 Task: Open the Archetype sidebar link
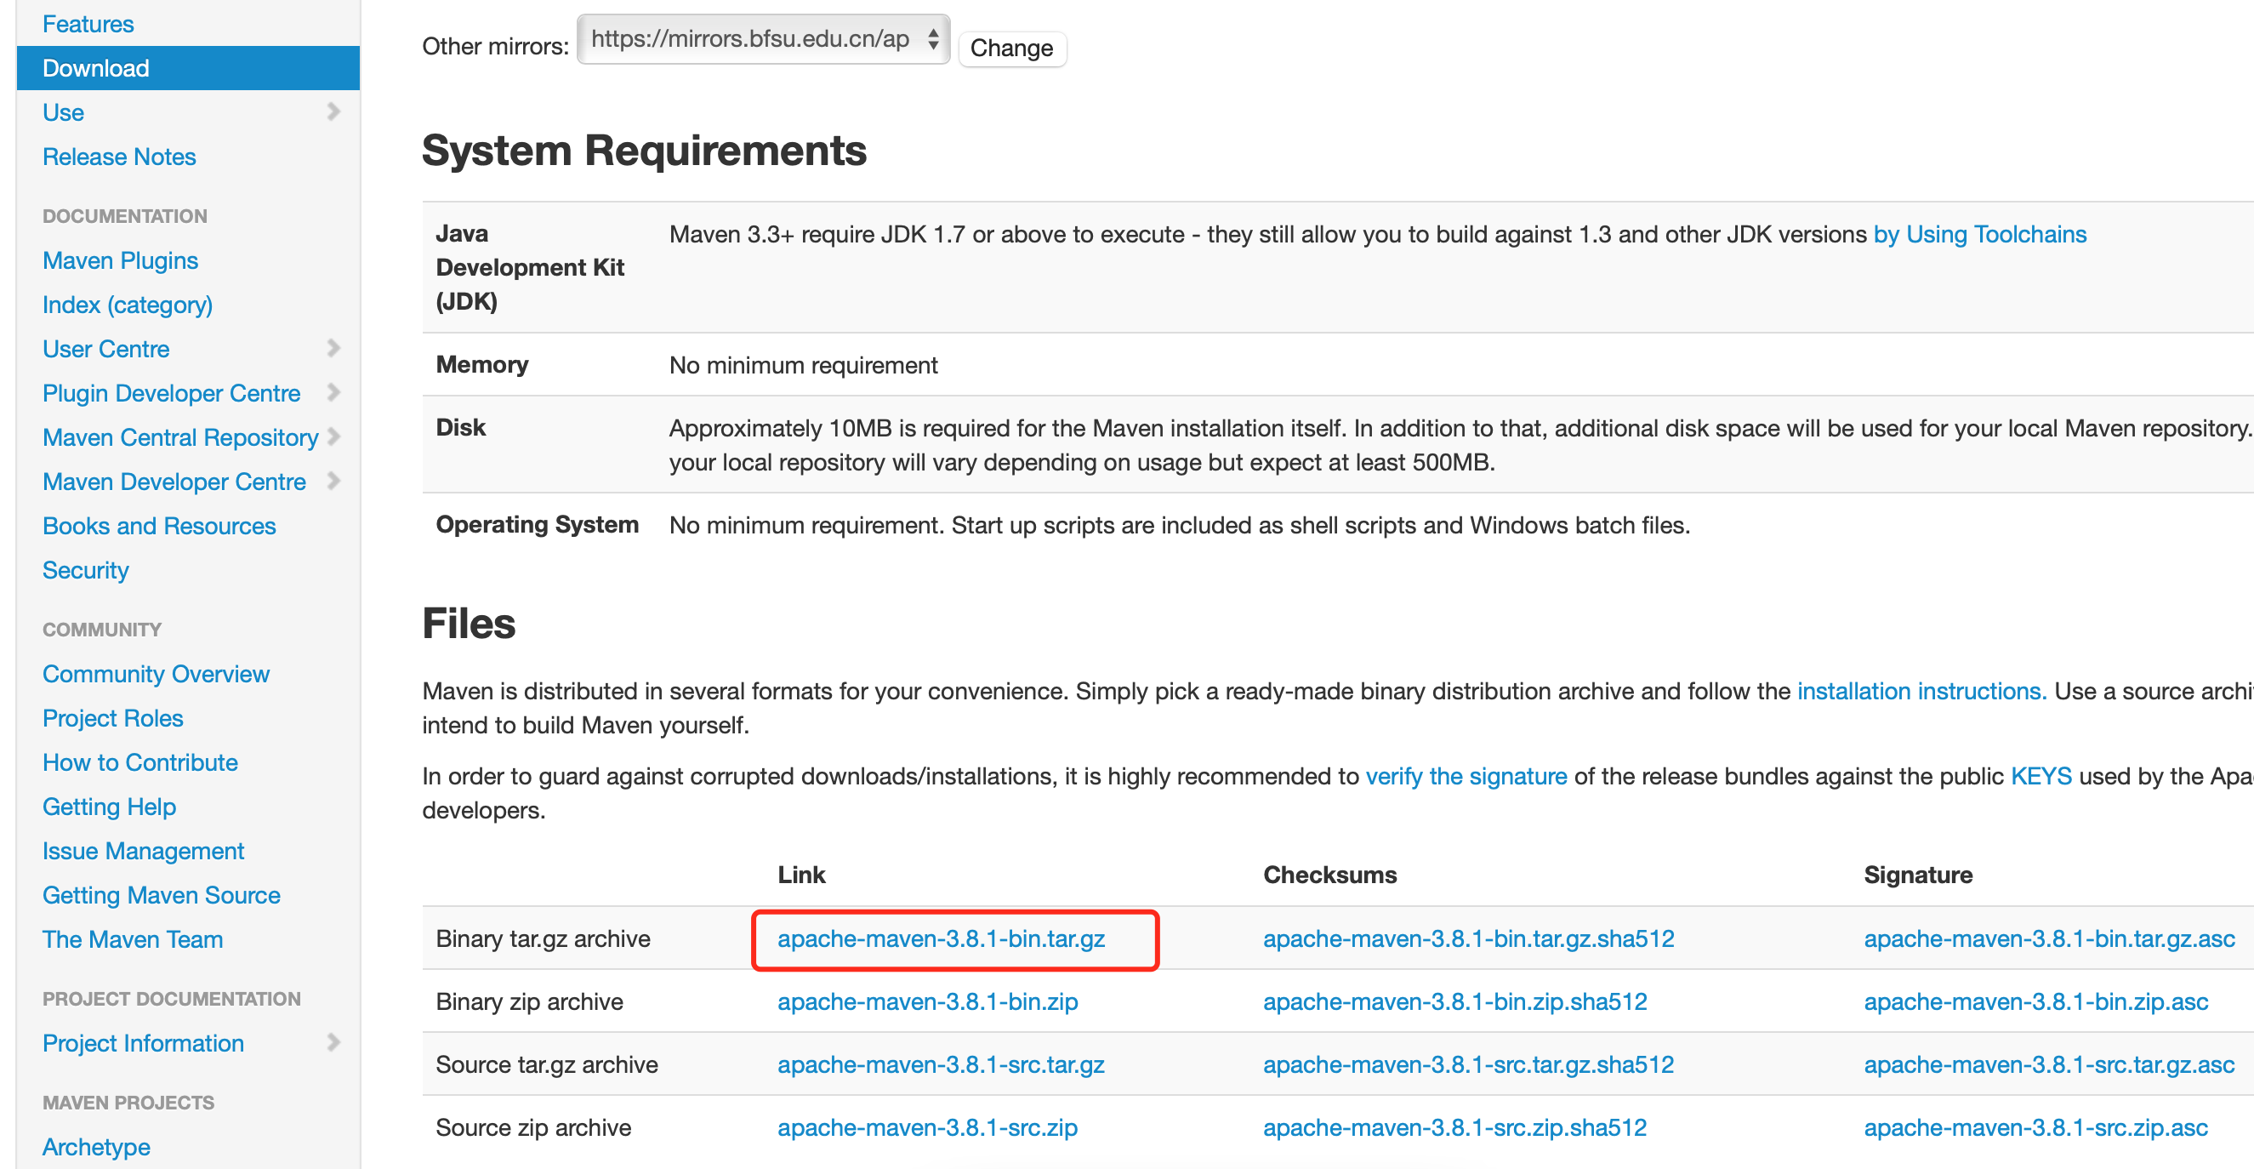(x=96, y=1147)
